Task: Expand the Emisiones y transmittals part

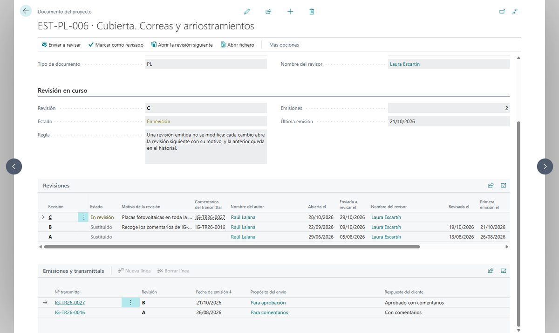Action: (x=504, y=271)
